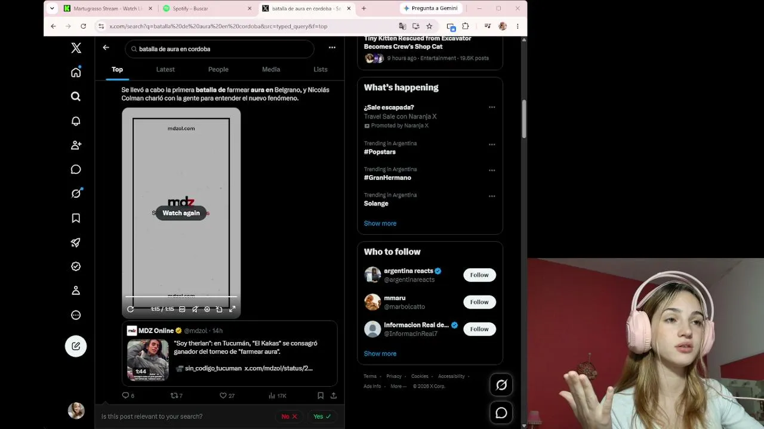Screen dimensions: 764x429
Task: Answer Yes to post relevance question
Action: [x=322, y=416]
